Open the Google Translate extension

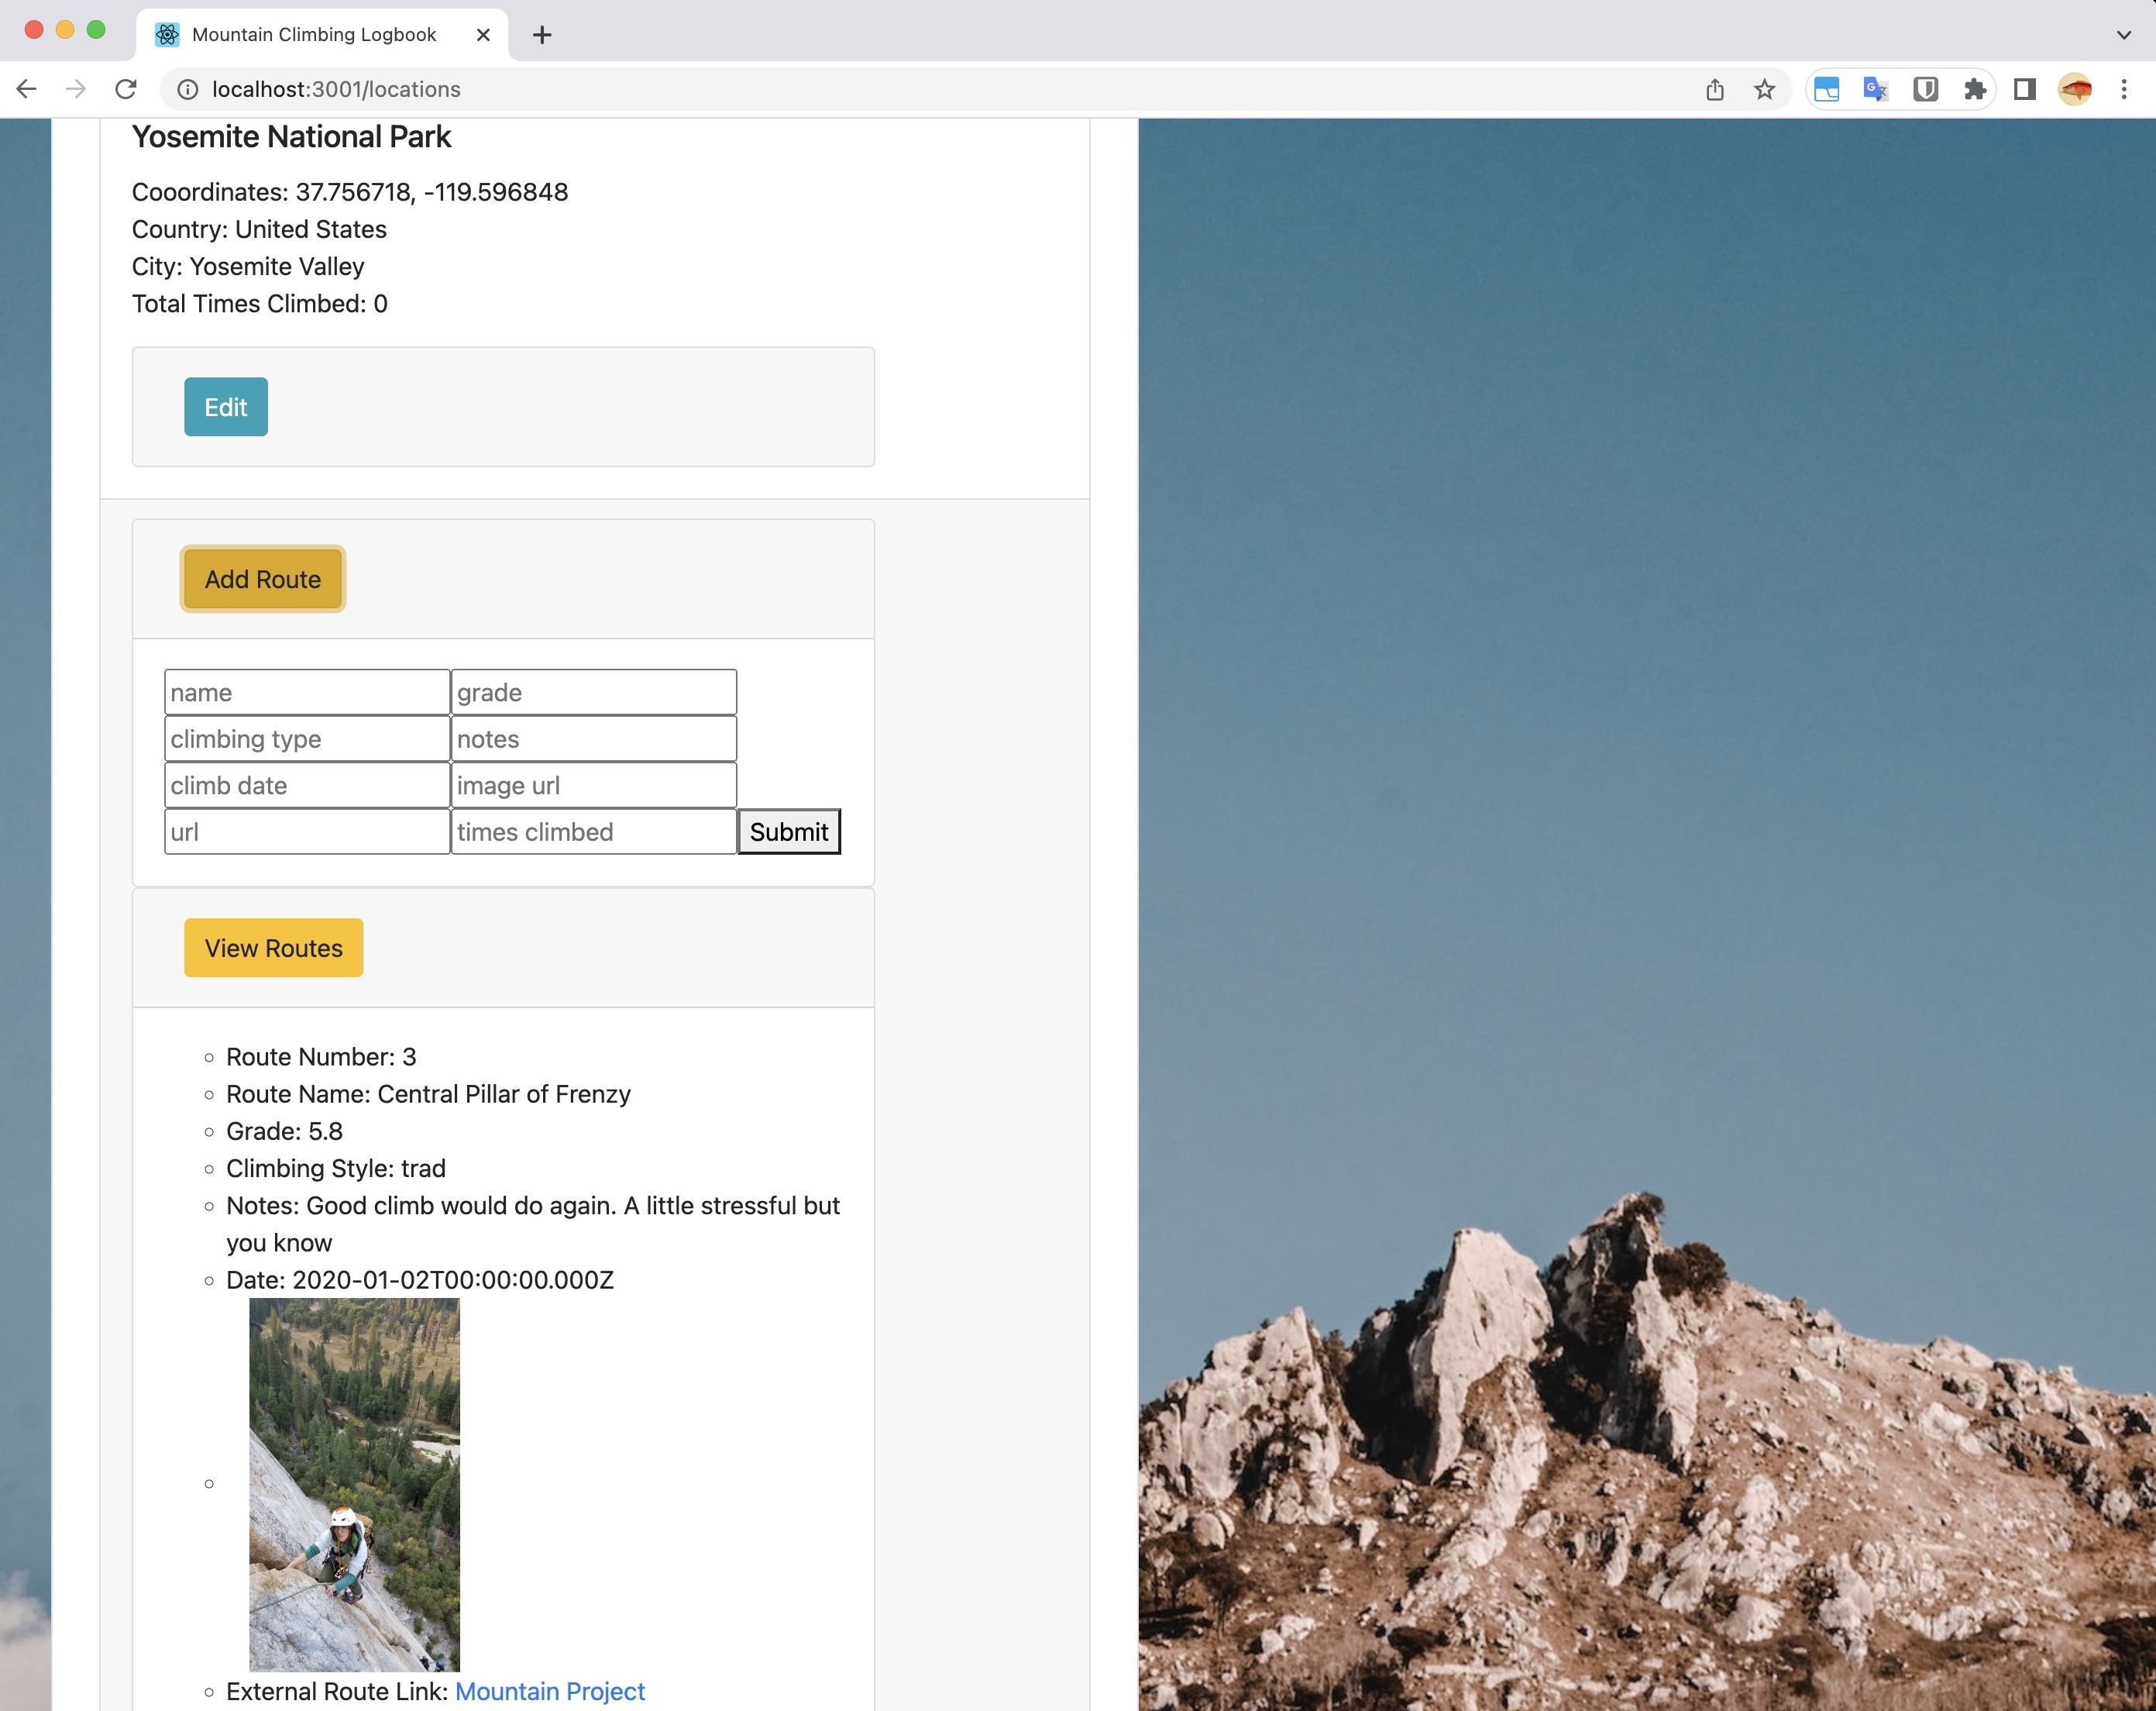tap(1875, 89)
